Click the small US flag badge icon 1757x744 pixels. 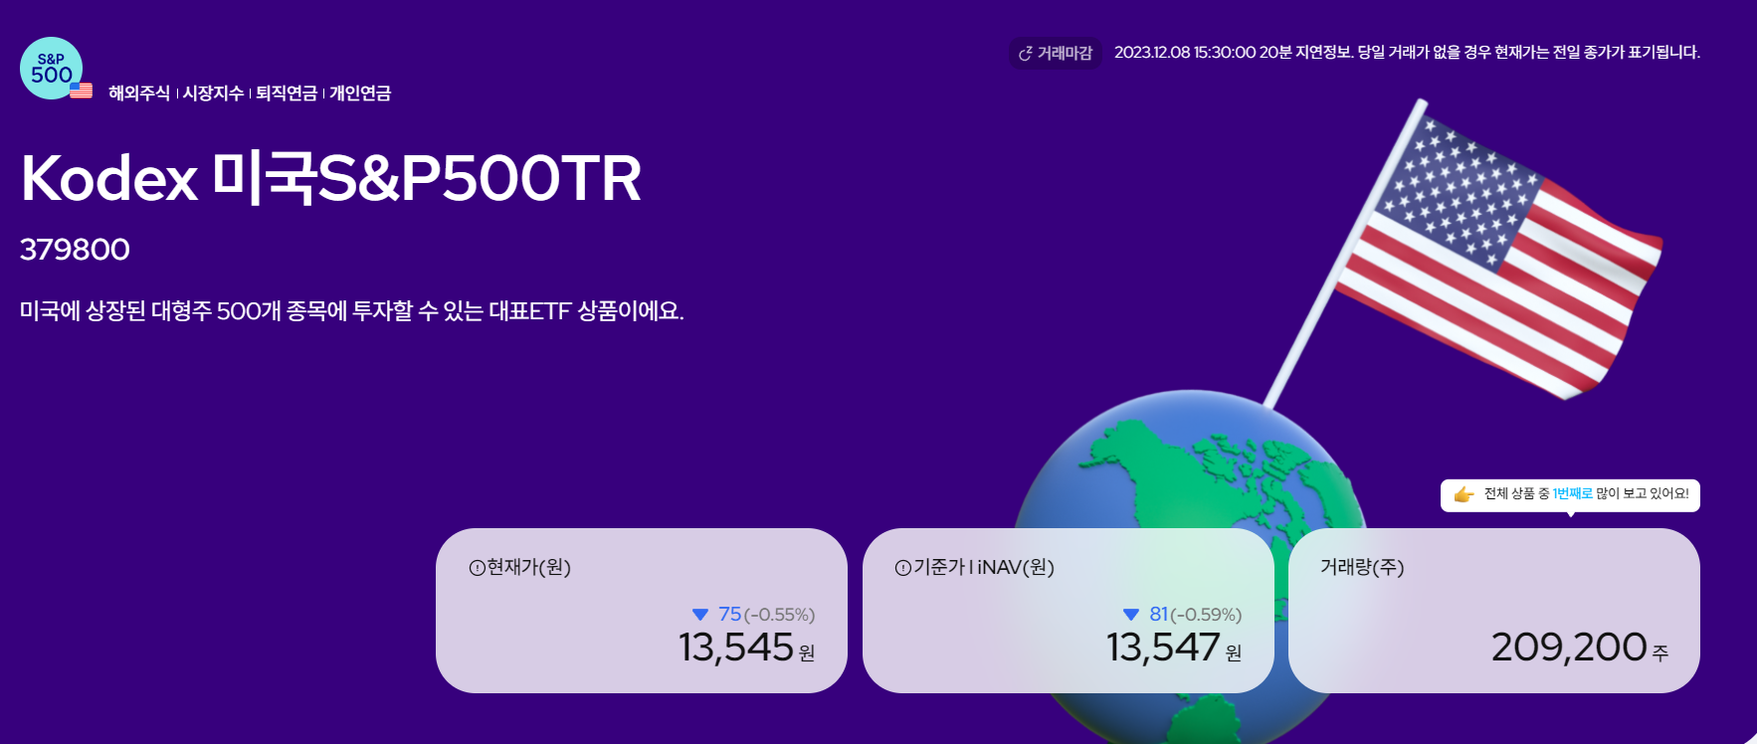[82, 91]
